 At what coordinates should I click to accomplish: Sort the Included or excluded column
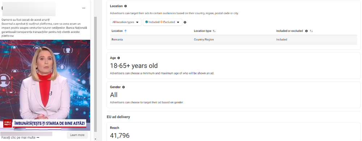311,31
